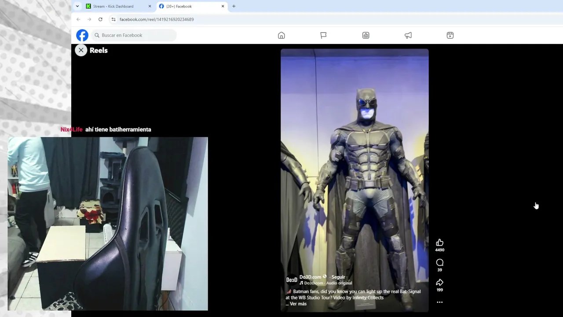Image resolution: width=563 pixels, height=317 pixels.
Task: Click the webcam overlay feed
Action: [108, 224]
